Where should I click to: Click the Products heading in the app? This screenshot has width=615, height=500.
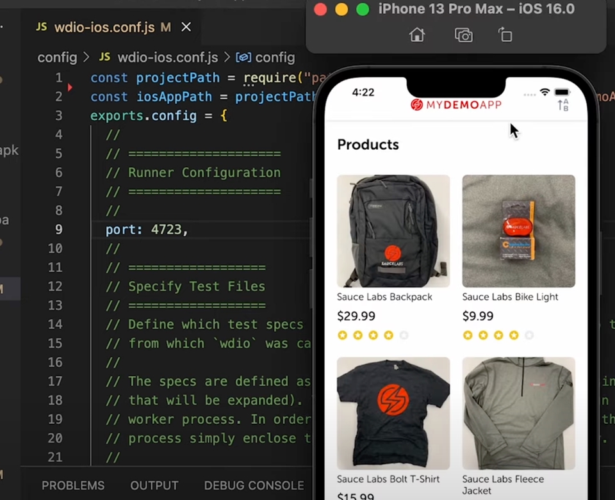pos(368,145)
